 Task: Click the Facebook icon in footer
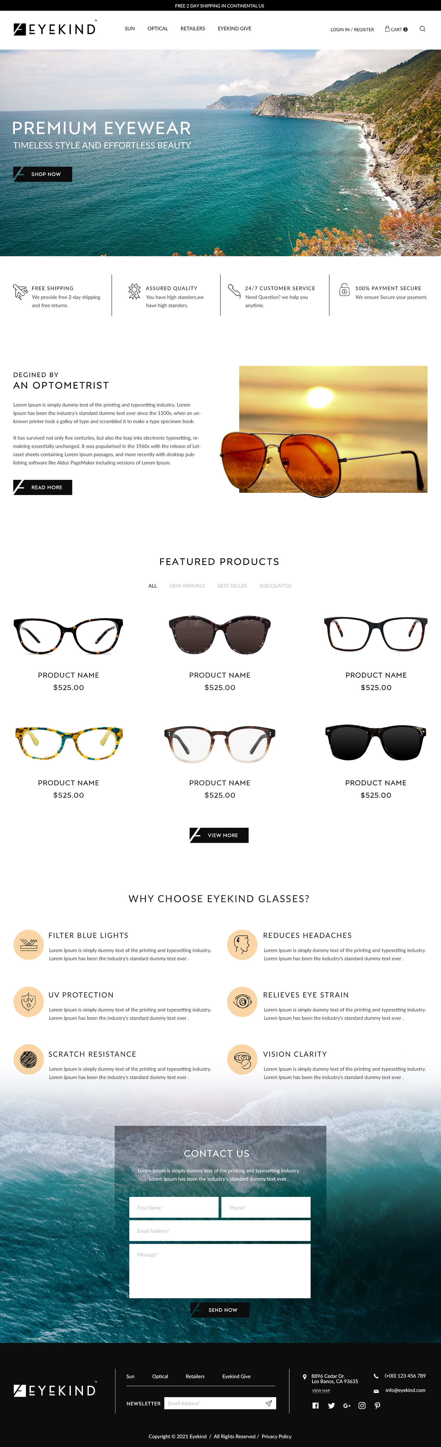coord(315,1405)
